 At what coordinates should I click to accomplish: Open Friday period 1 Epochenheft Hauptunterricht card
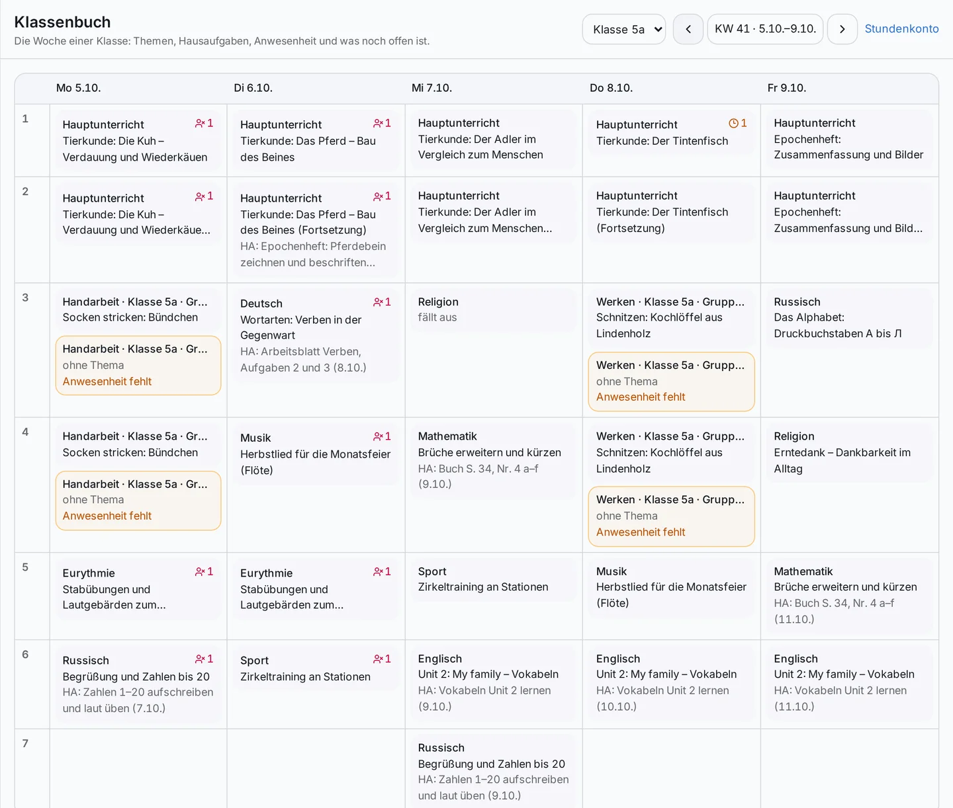point(849,140)
